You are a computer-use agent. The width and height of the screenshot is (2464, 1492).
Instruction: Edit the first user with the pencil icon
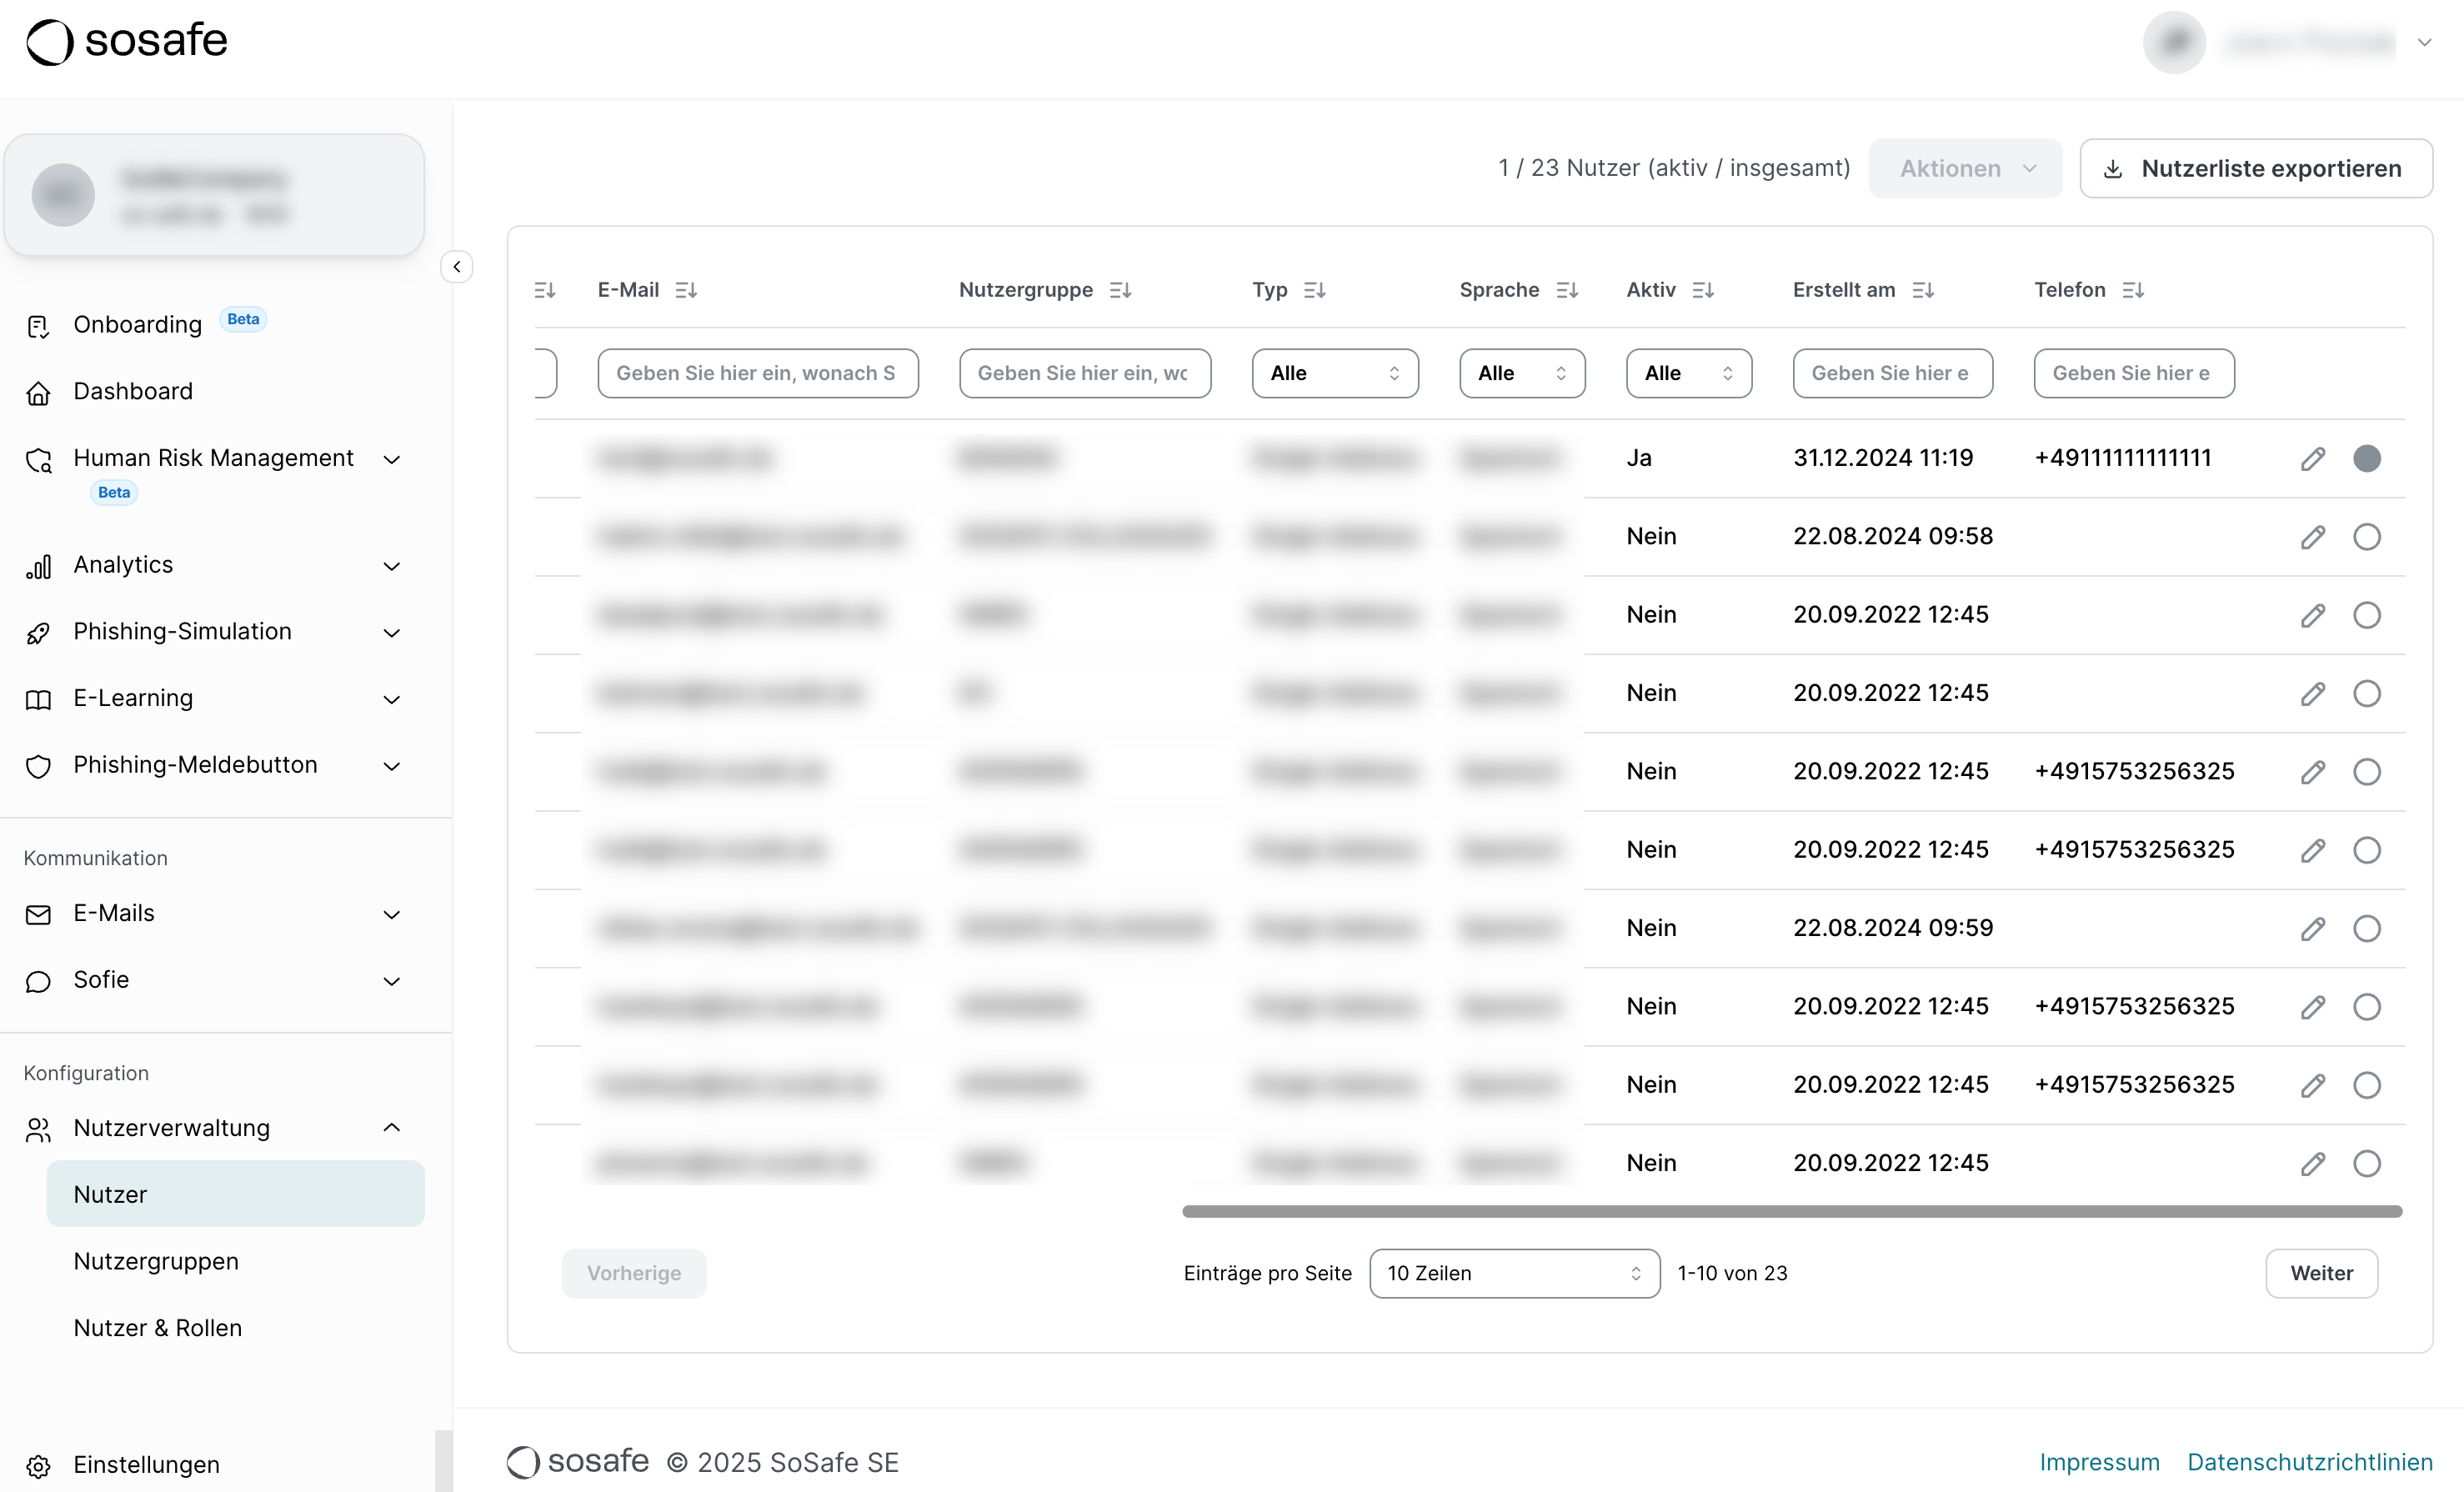coord(2314,458)
